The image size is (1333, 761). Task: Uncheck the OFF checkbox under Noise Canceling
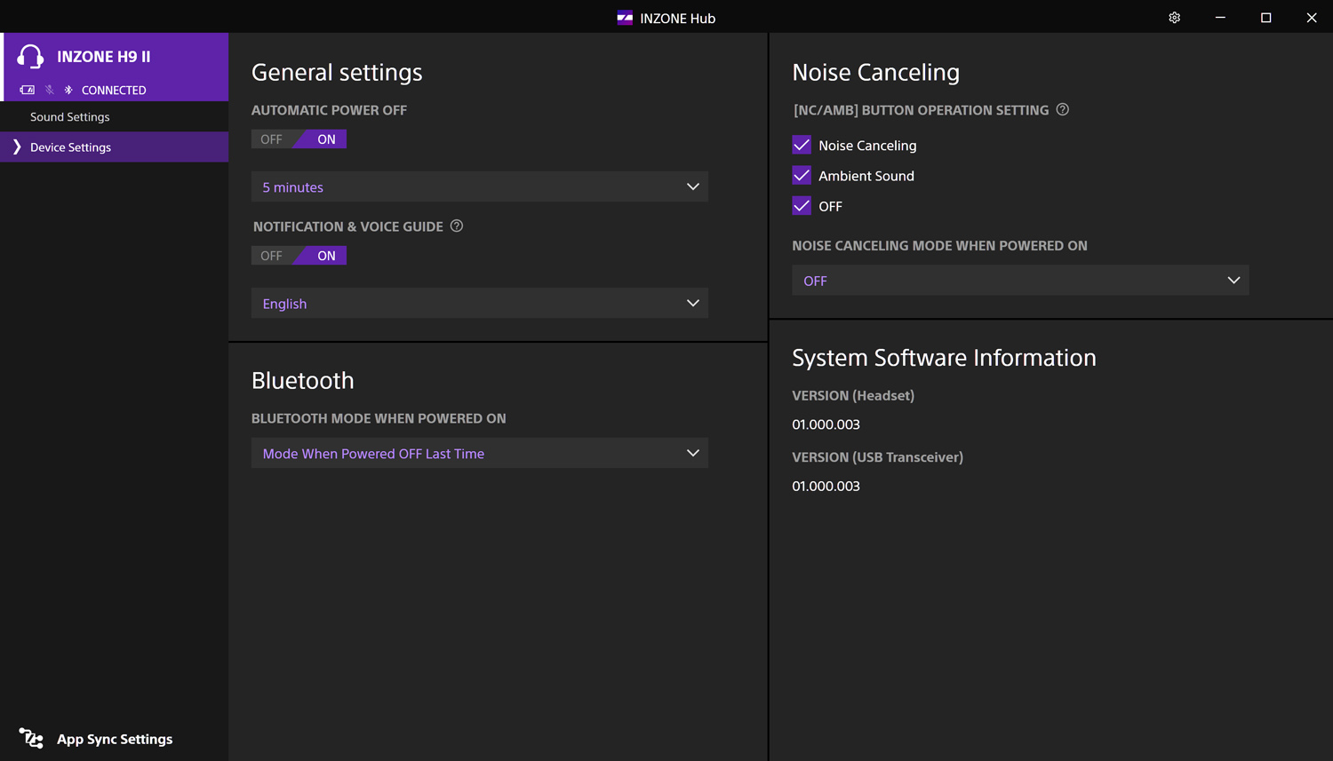pos(802,206)
